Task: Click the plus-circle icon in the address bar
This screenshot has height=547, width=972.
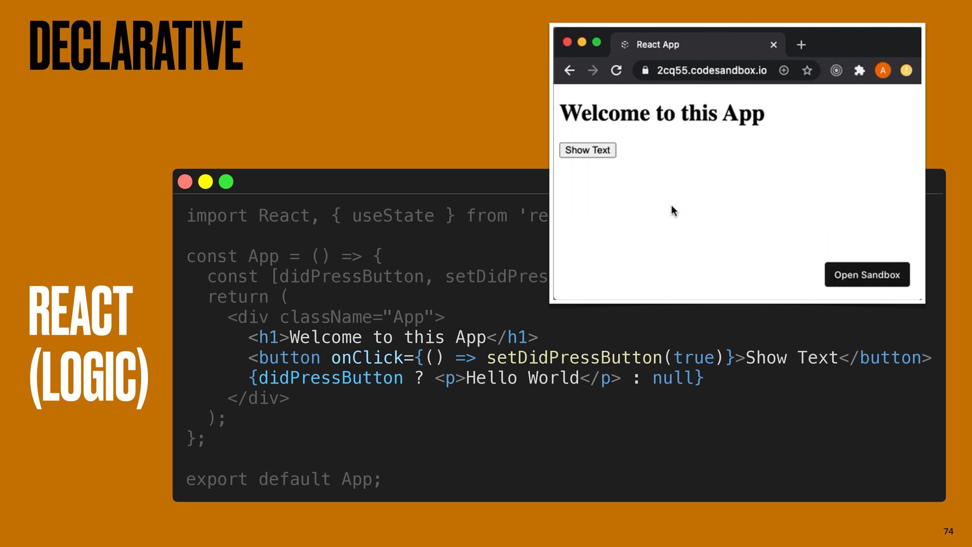Action: click(784, 70)
